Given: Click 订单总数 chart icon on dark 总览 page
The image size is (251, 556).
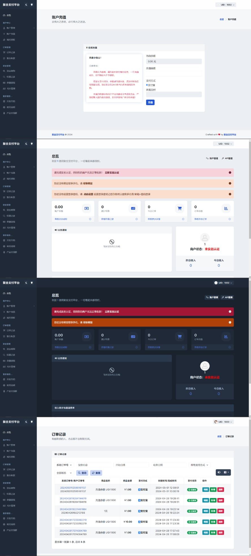Looking at the screenshot, I should (x=226, y=337).
